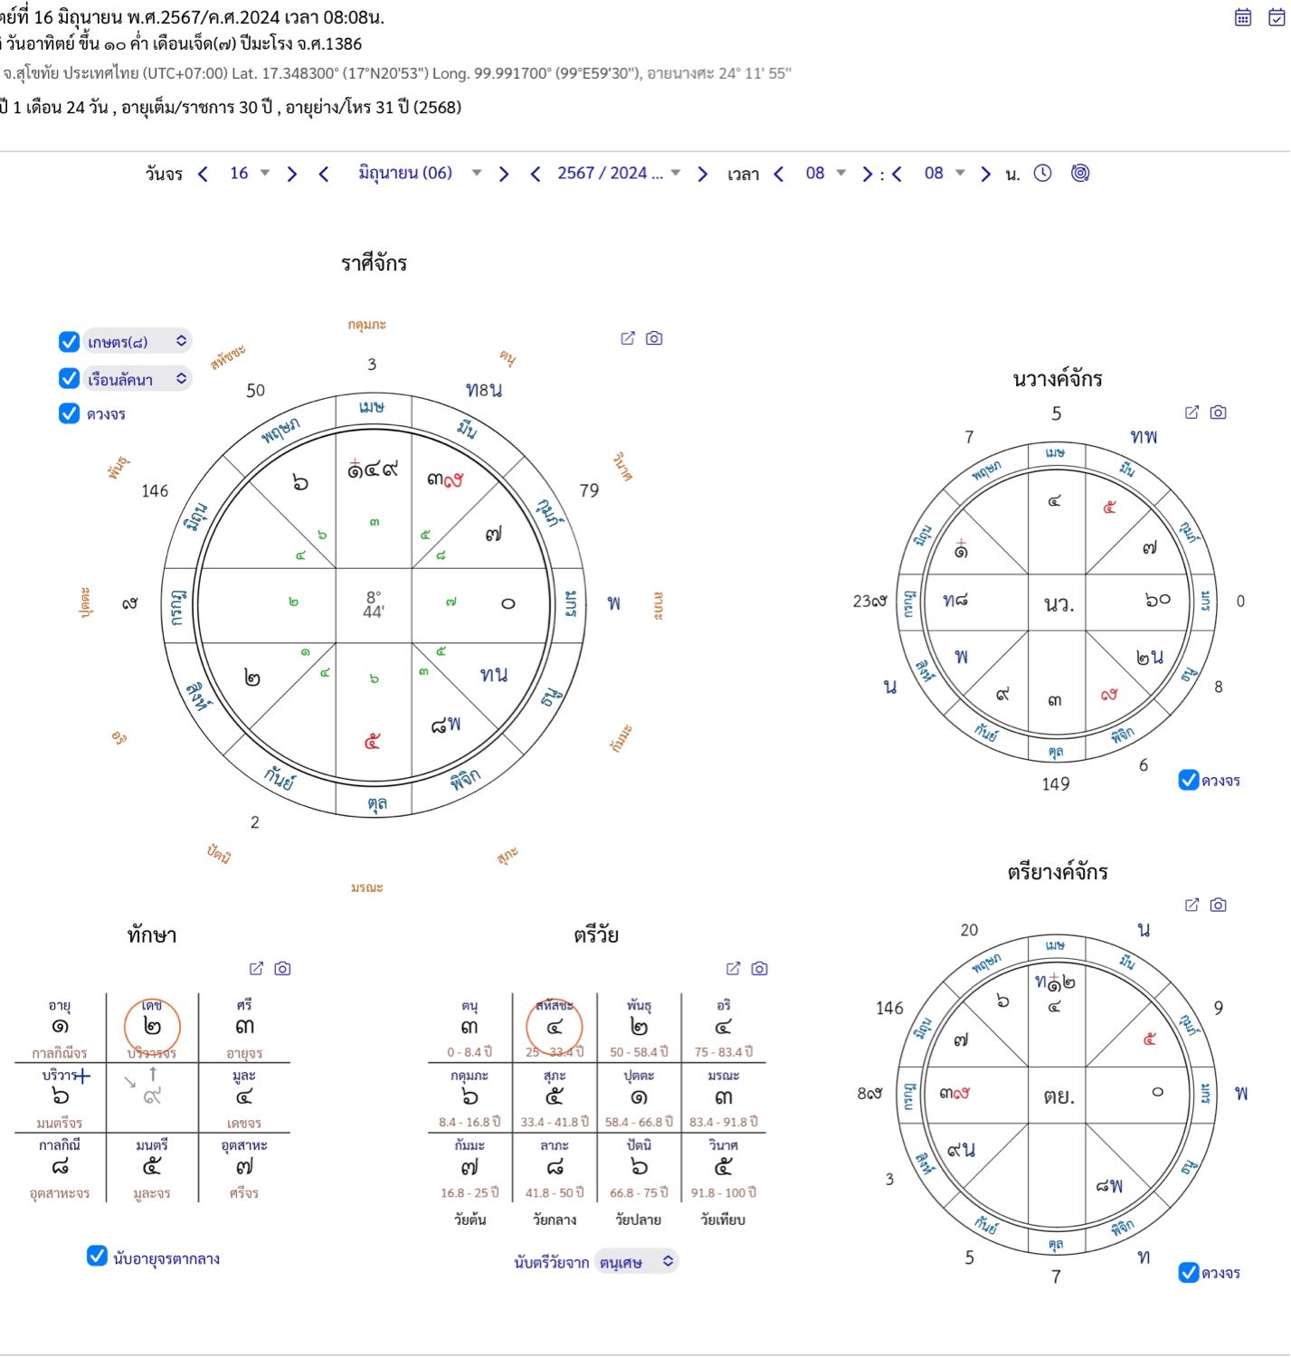Increase the transit hour with right arrow
The image size is (1291, 1357).
(x=867, y=174)
